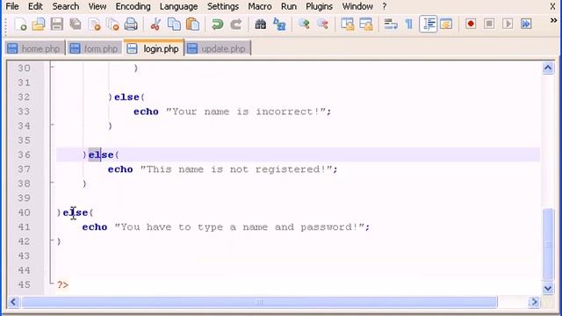Close the current document with the Close icon

click(94, 25)
